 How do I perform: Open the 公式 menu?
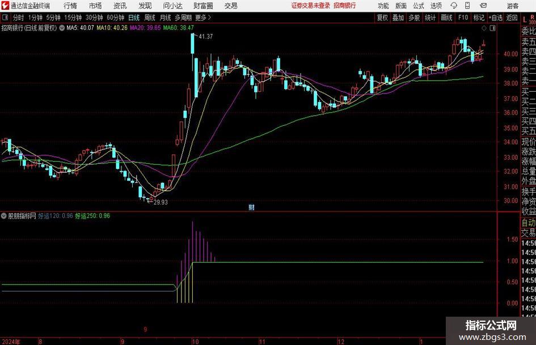[419, 6]
